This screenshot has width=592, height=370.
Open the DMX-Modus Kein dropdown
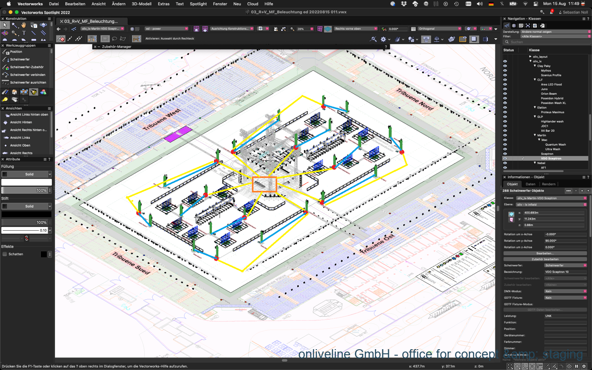565,291
